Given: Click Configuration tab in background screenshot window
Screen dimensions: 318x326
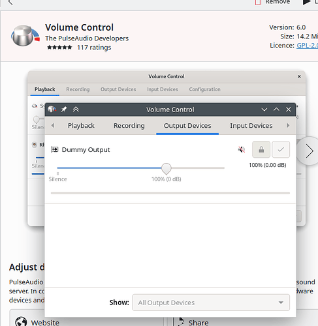Looking at the screenshot, I should 204,89.
